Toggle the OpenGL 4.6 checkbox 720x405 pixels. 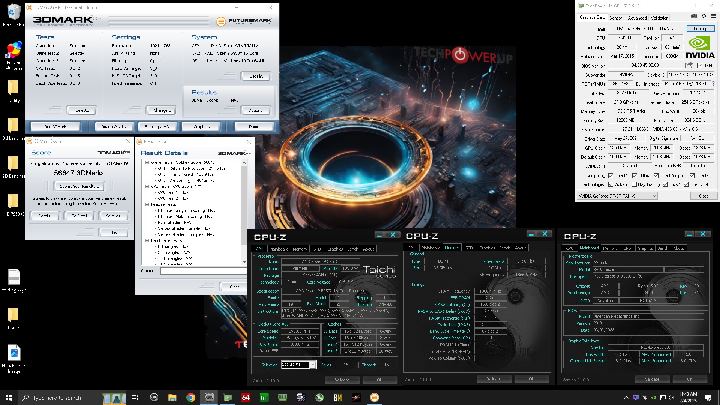[686, 184]
